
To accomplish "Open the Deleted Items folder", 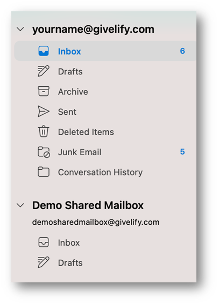I will tap(86, 132).
